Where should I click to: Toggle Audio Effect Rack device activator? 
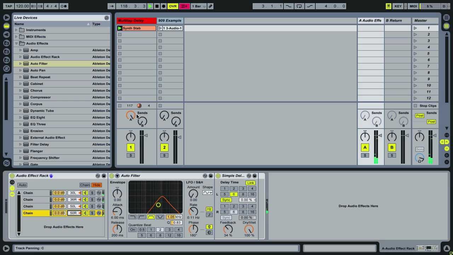[12, 176]
